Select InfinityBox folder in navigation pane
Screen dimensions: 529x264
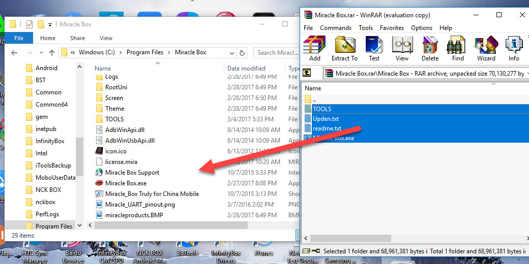click(45, 141)
